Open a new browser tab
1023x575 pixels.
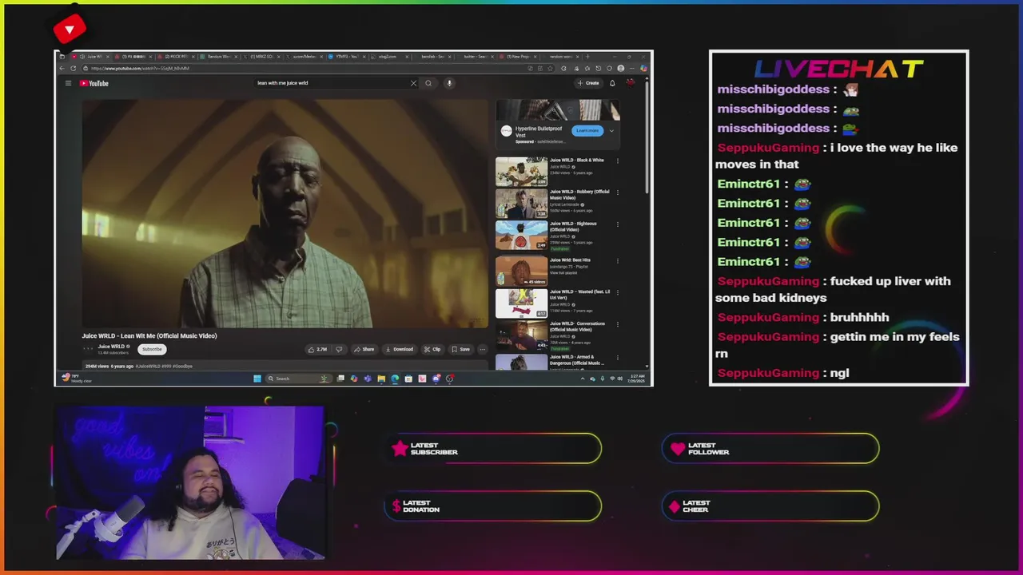pyautogui.click(x=588, y=57)
